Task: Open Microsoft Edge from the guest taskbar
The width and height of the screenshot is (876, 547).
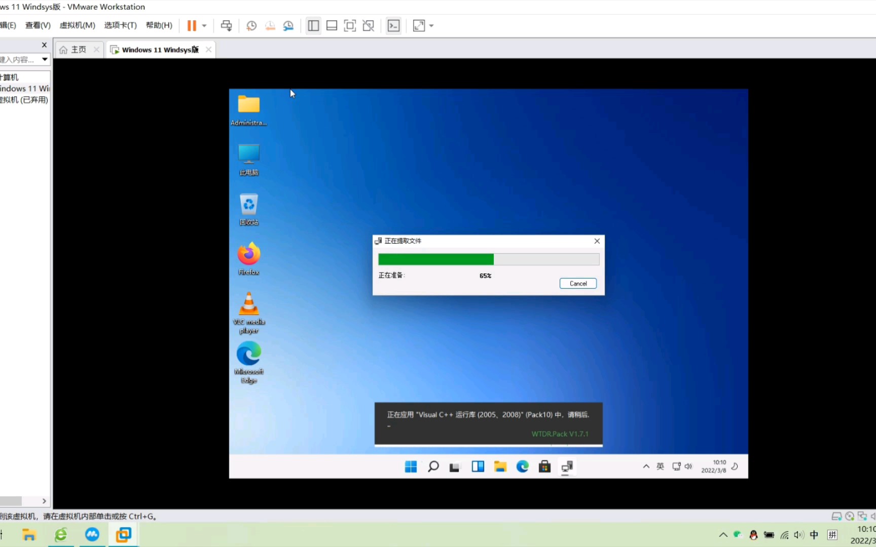Action: 522,466
